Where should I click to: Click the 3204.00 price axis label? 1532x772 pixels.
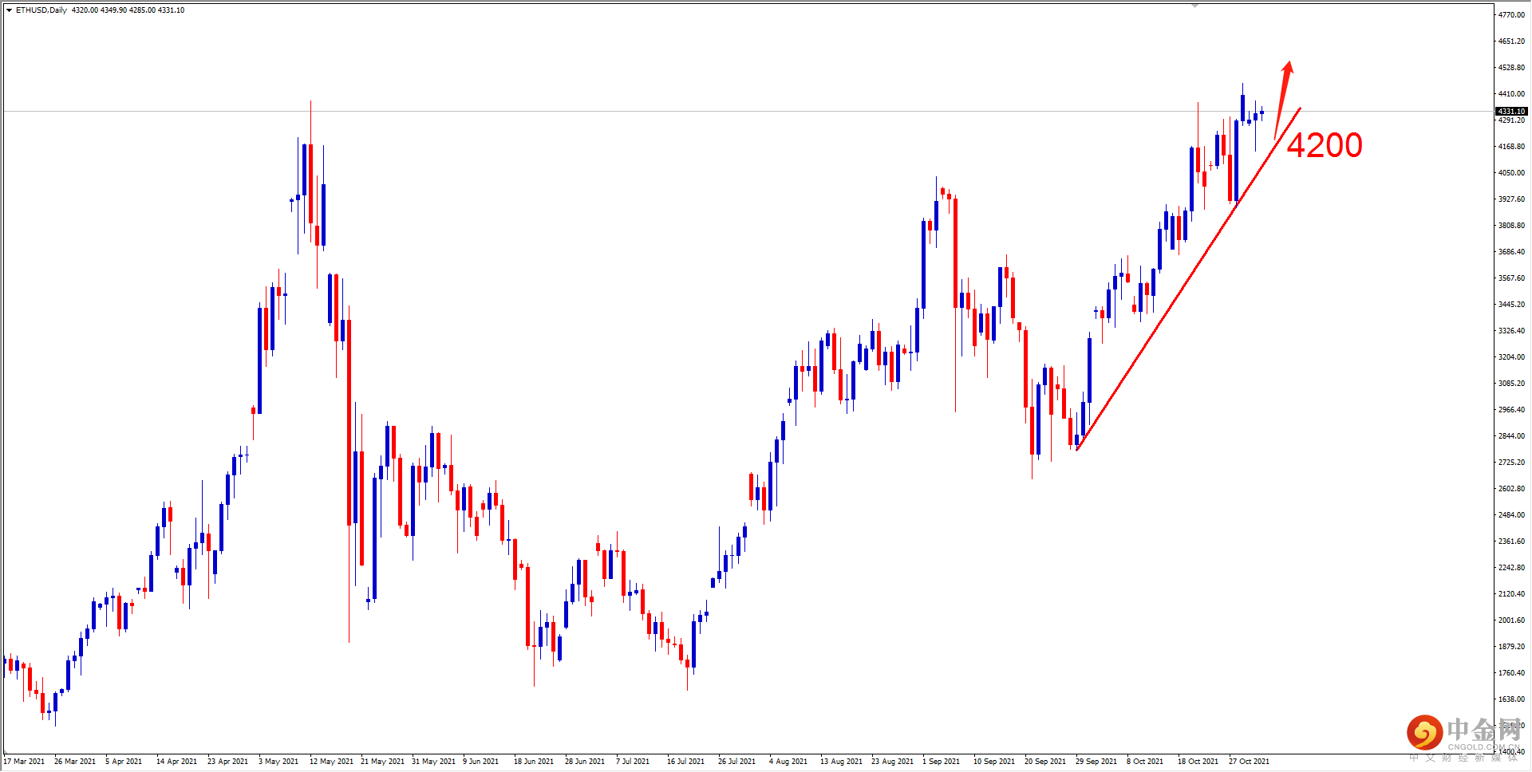(1511, 357)
